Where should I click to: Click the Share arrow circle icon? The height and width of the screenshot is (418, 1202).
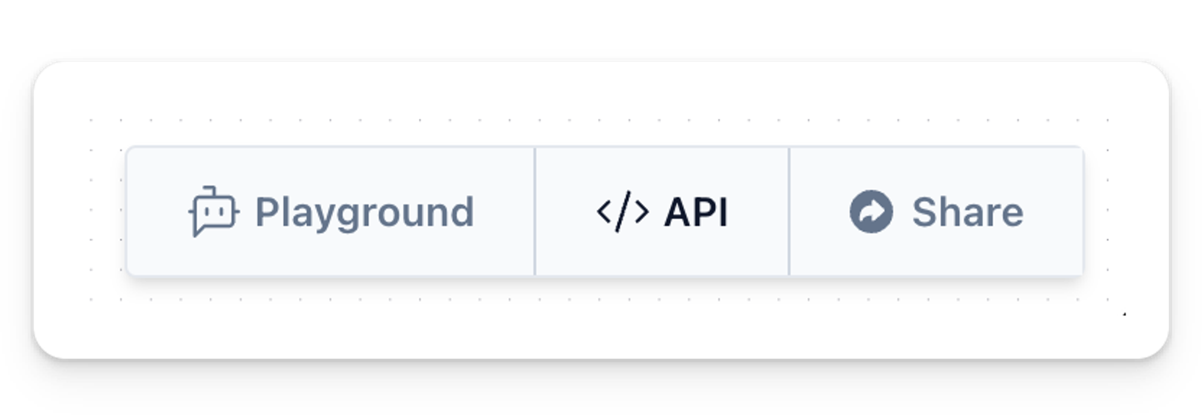871,211
